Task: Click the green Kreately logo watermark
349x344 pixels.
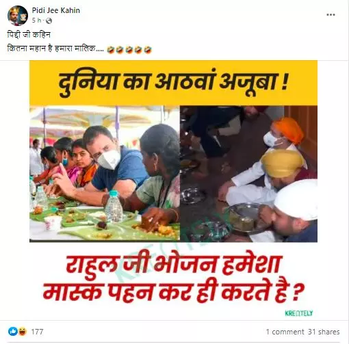Action: (299, 313)
